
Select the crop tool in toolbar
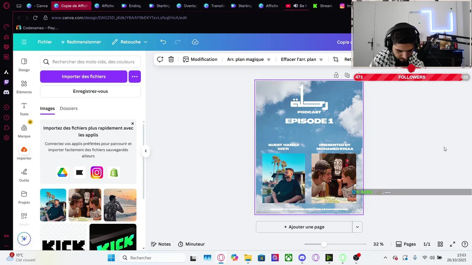coord(336,59)
